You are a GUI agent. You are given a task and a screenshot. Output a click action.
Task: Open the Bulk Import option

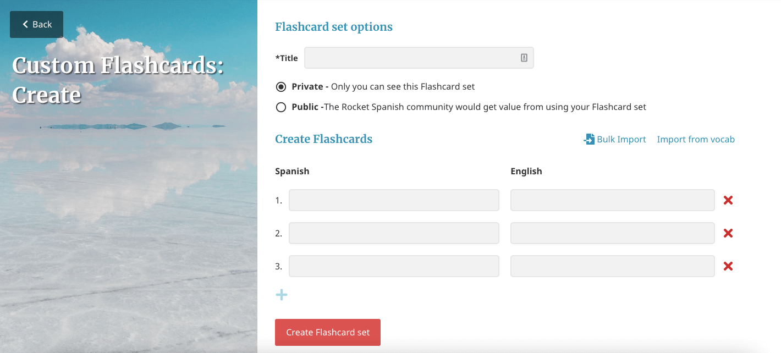[x=620, y=139]
